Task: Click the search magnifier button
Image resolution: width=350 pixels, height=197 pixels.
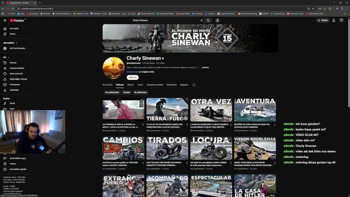Action: (208, 20)
